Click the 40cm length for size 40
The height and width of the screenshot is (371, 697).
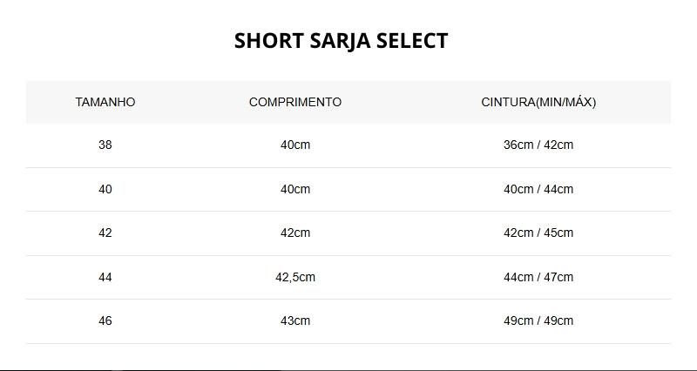click(295, 189)
